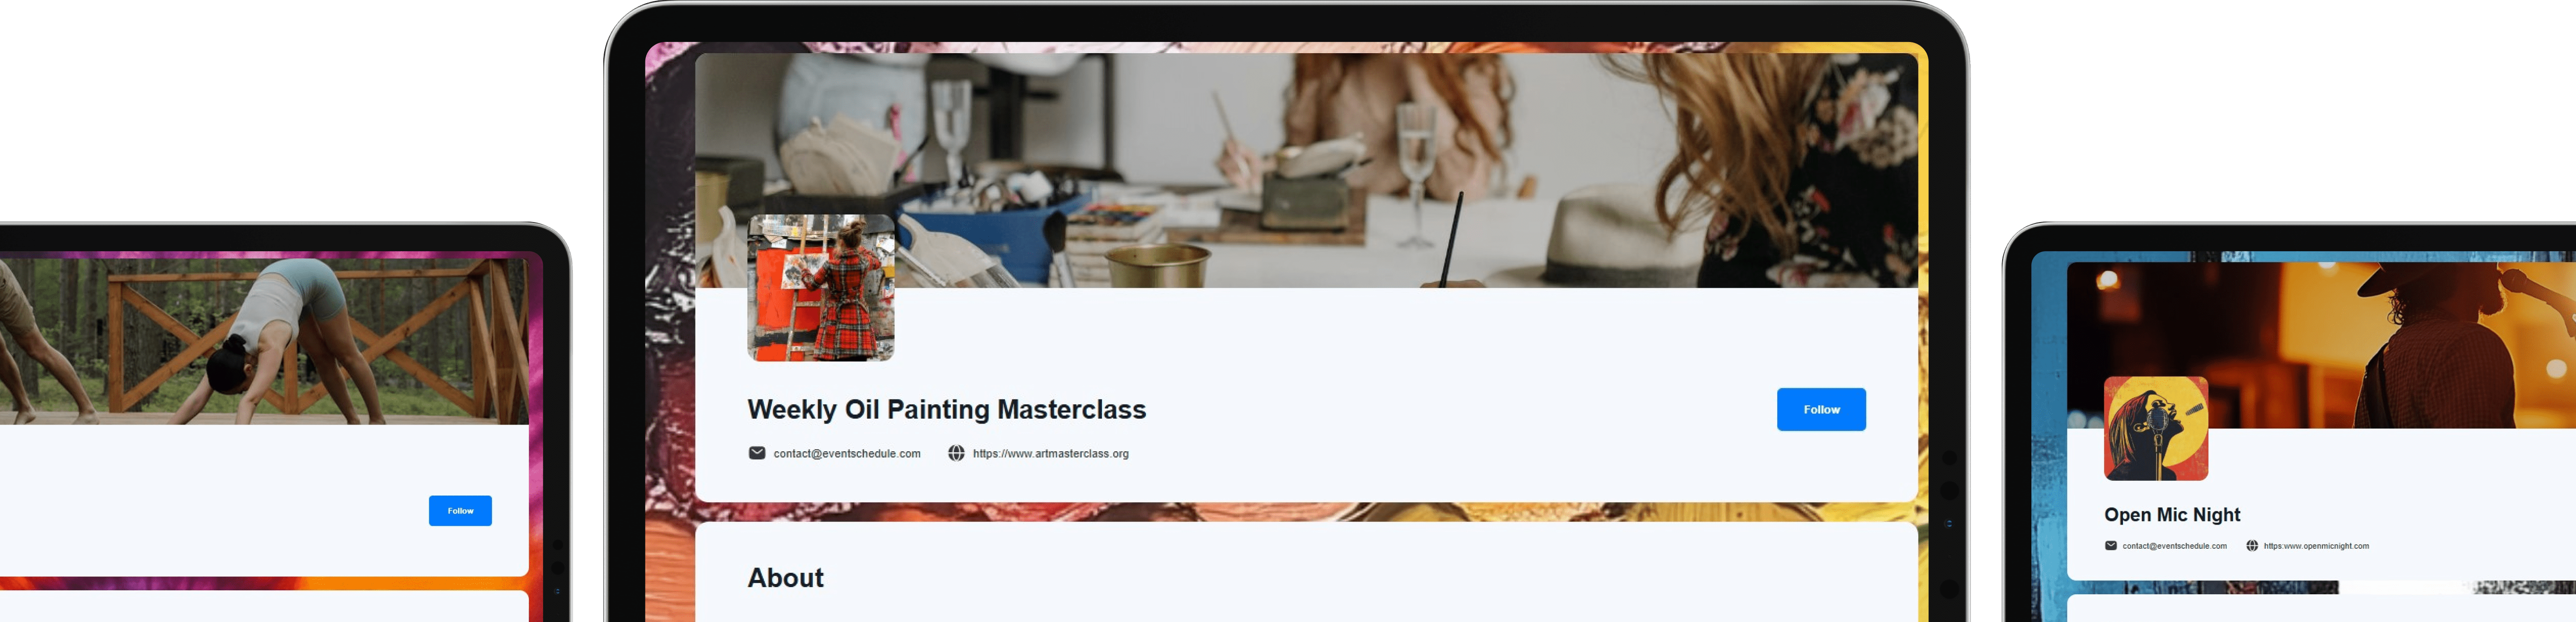Viewport: 2576px width, 622px height.
Task: Click the Follow button on the yoga event card
Action: click(460, 510)
